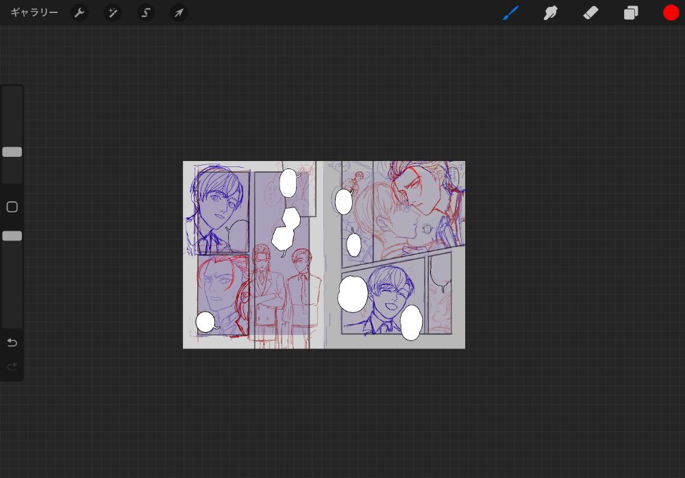Screen dimensions: 685x478
Task: Tap the square Modify button on the sidebar
Action: pos(12,207)
